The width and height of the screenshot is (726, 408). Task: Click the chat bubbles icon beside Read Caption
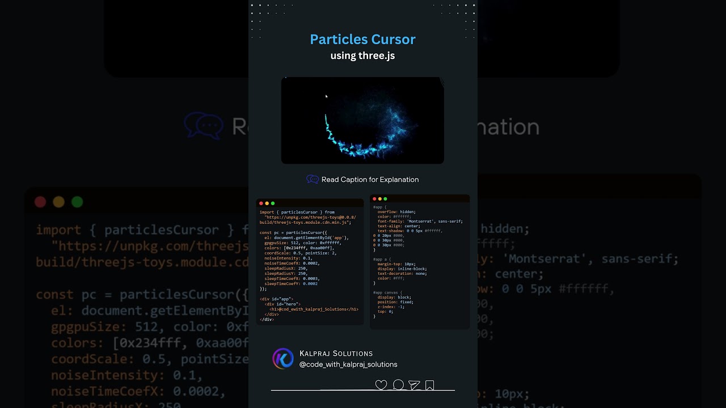tap(313, 179)
